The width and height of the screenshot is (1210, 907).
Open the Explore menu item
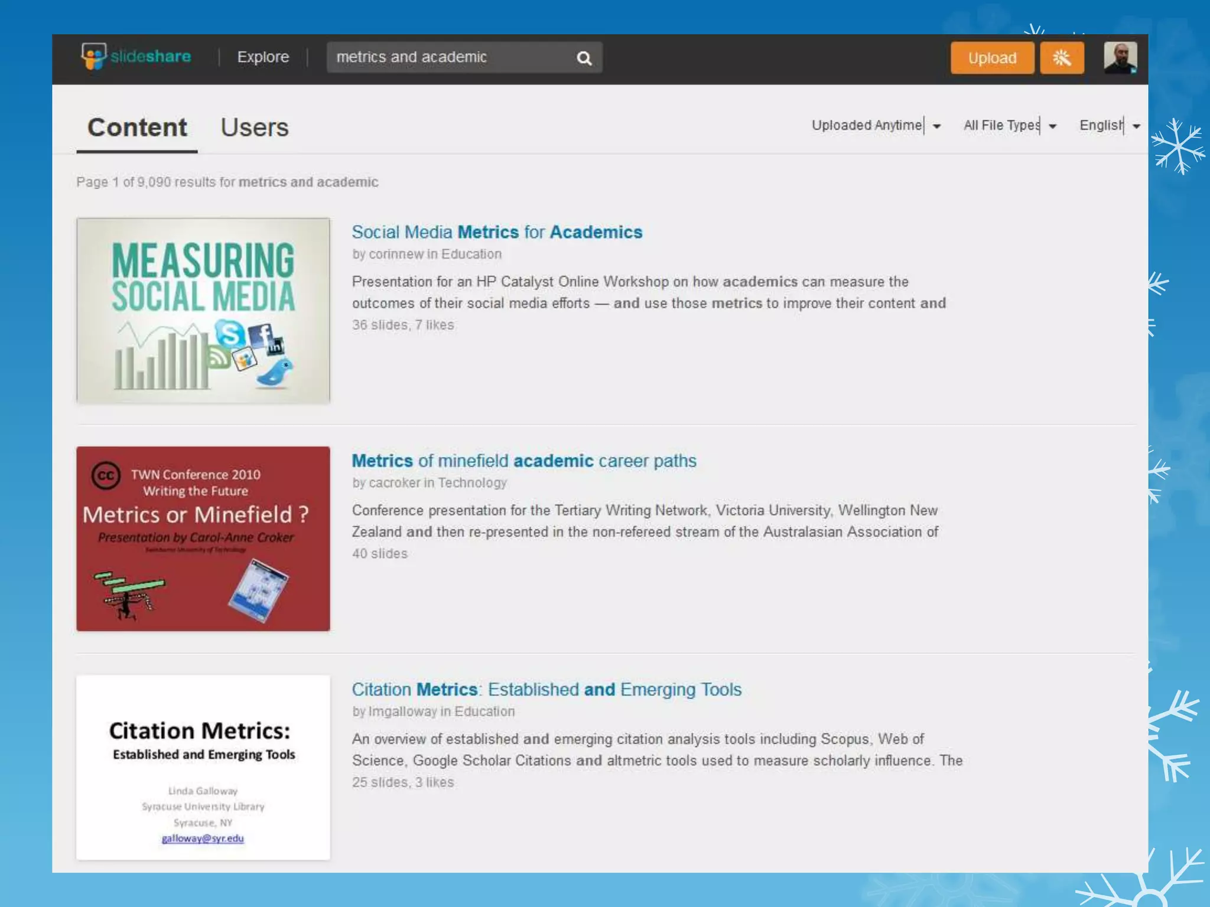click(x=263, y=57)
